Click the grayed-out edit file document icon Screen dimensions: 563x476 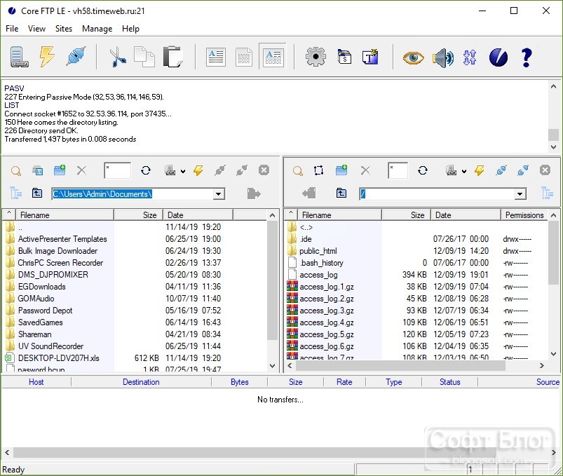point(244,57)
